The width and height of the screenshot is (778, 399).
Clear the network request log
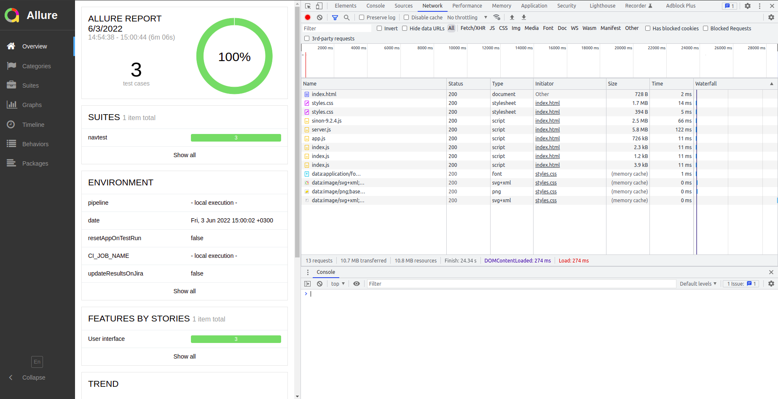click(x=319, y=17)
